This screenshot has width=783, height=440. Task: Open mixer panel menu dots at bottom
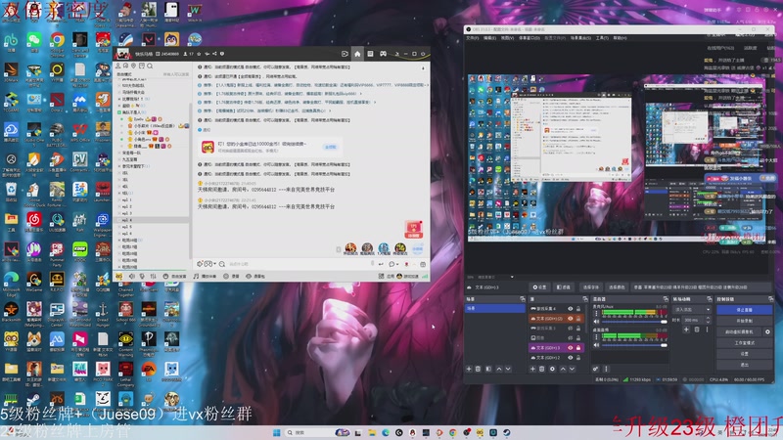pyautogui.click(x=606, y=370)
